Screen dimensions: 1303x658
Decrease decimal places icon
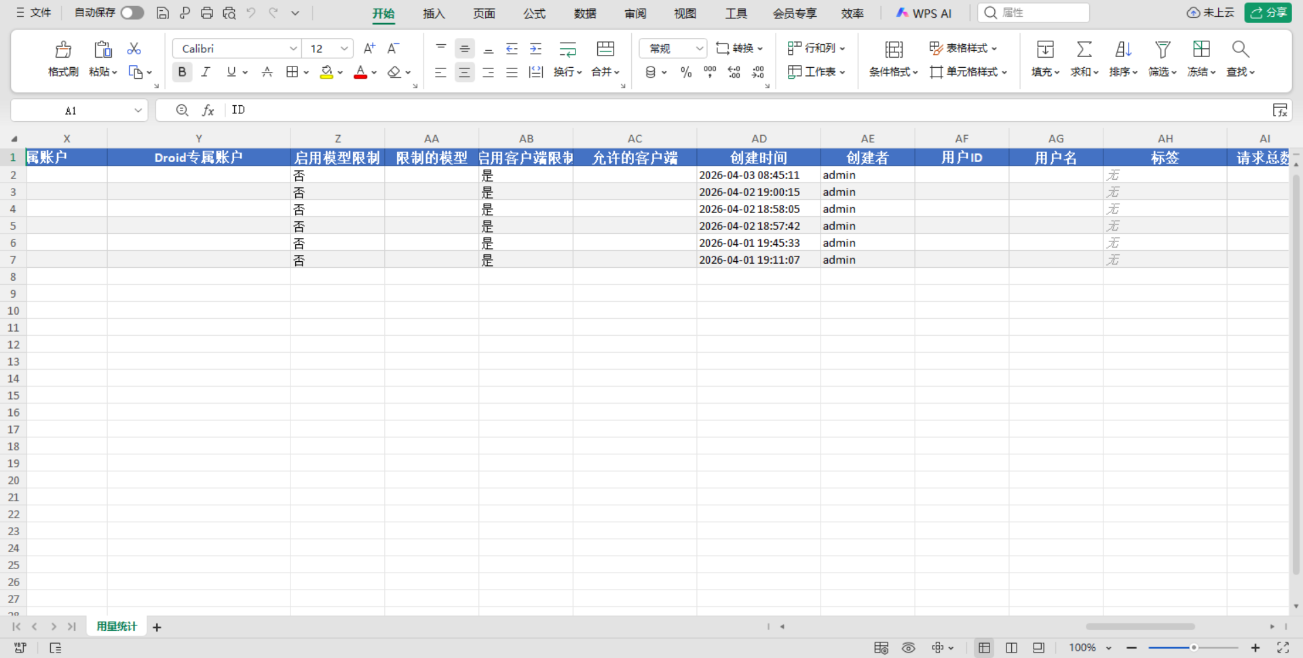[x=758, y=72]
